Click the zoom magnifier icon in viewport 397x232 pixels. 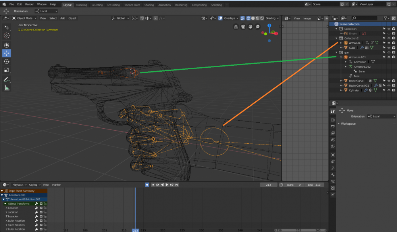258,27
